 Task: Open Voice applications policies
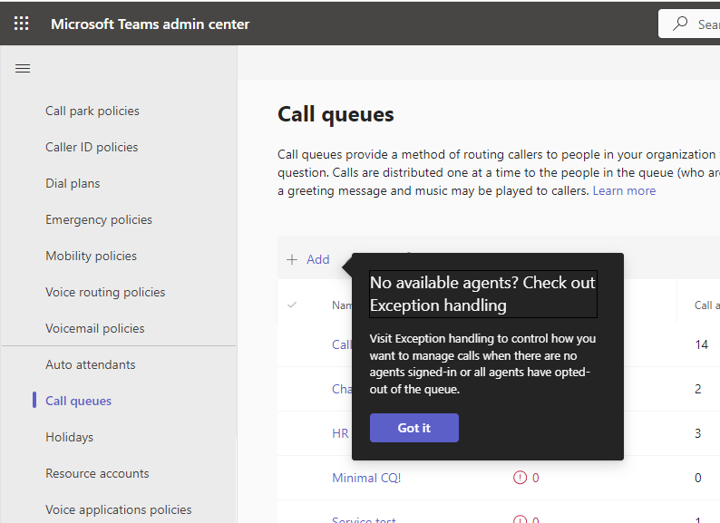119,509
